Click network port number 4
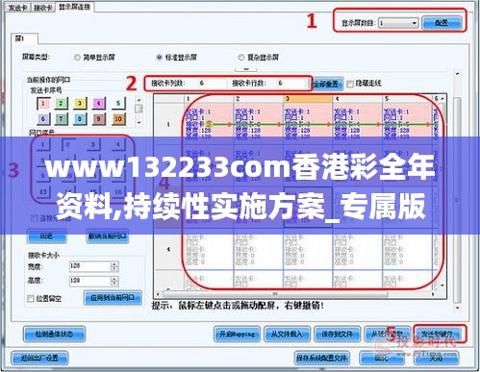The image size is (480, 372). click(118, 145)
